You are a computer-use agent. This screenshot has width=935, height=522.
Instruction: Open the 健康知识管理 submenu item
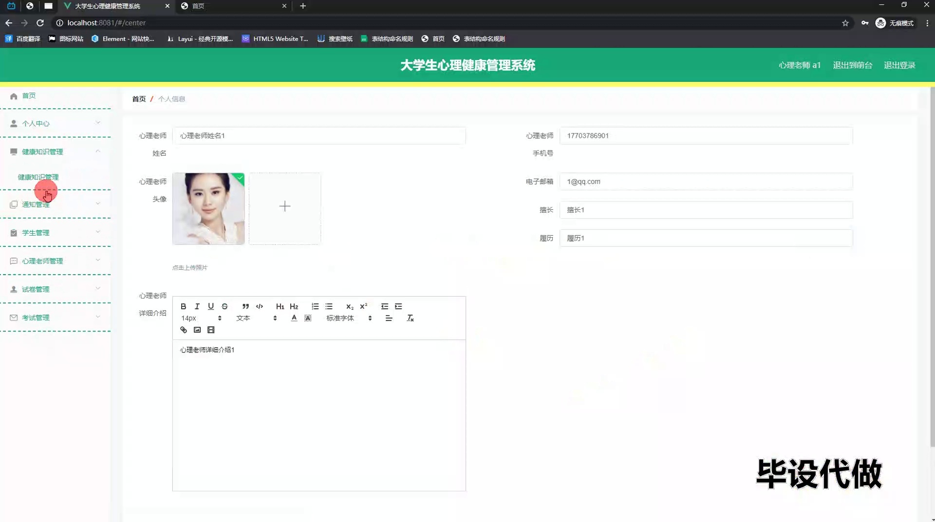[x=38, y=177]
